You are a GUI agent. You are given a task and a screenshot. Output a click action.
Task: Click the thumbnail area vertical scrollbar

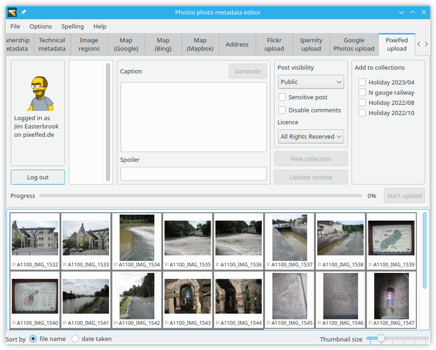(424, 251)
